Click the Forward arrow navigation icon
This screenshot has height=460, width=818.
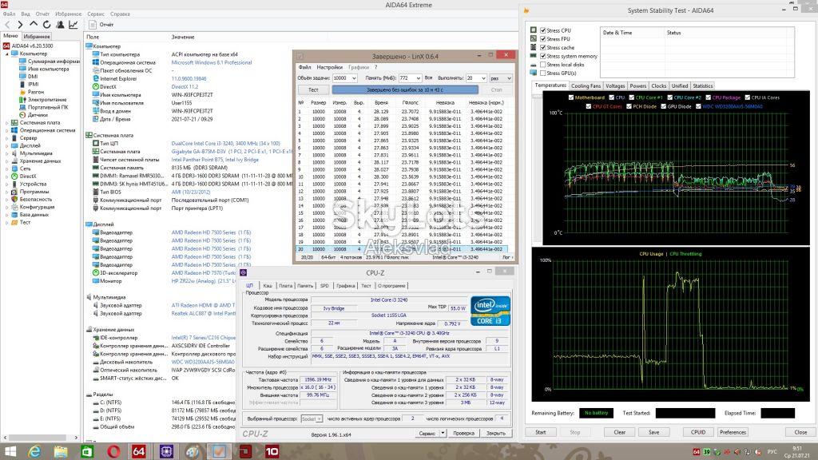click(20, 25)
